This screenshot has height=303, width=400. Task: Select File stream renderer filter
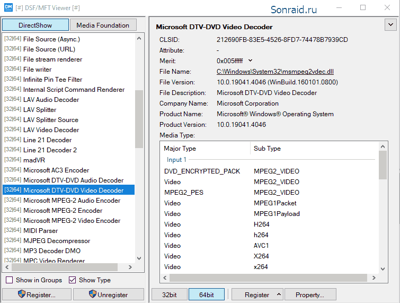pyautogui.click(x=69, y=59)
